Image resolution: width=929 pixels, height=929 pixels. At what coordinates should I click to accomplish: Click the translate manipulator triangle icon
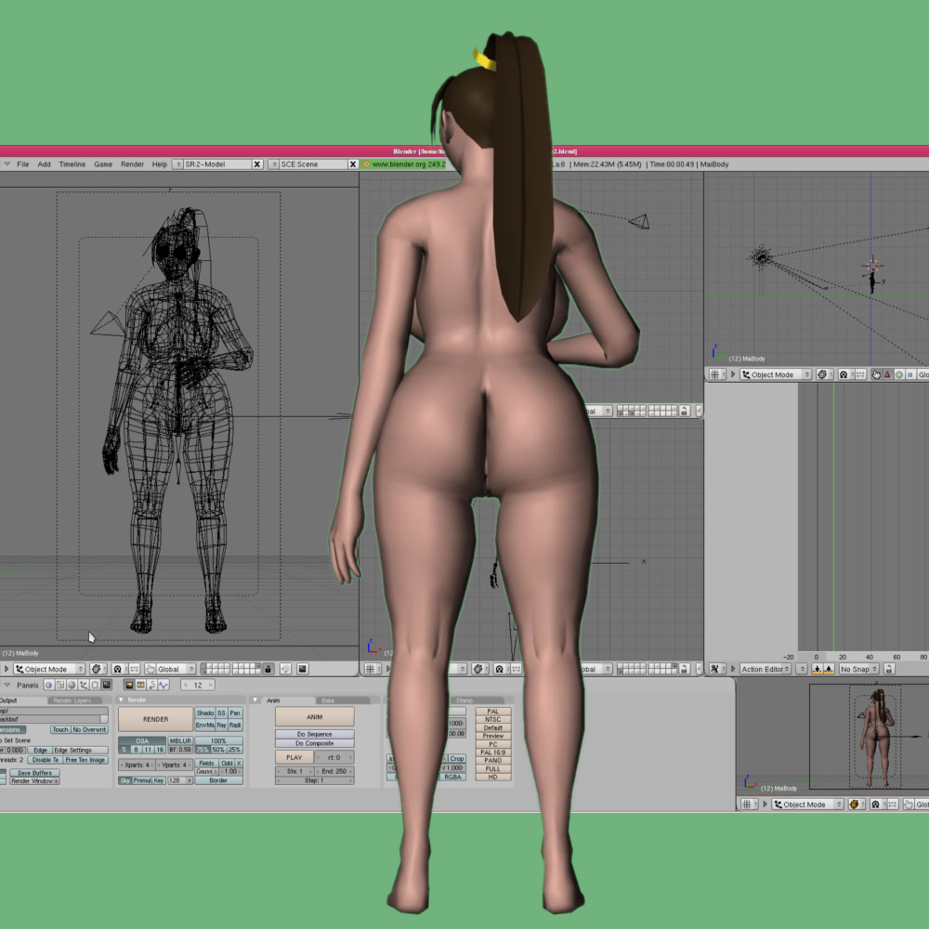[x=886, y=374]
